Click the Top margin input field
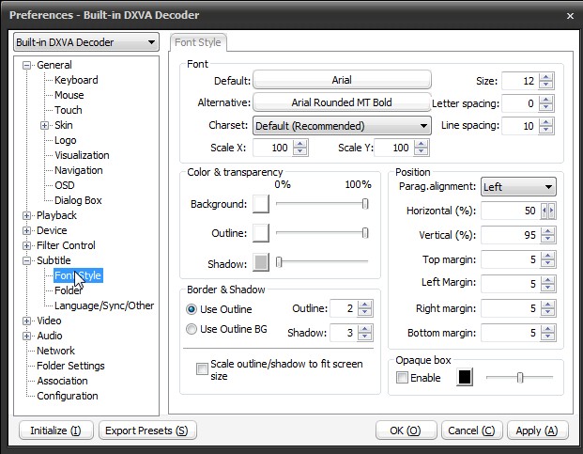The height and width of the screenshot is (454, 583). pyautogui.click(x=511, y=259)
